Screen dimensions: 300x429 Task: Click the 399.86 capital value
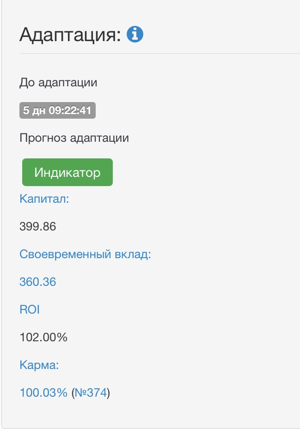37,227
